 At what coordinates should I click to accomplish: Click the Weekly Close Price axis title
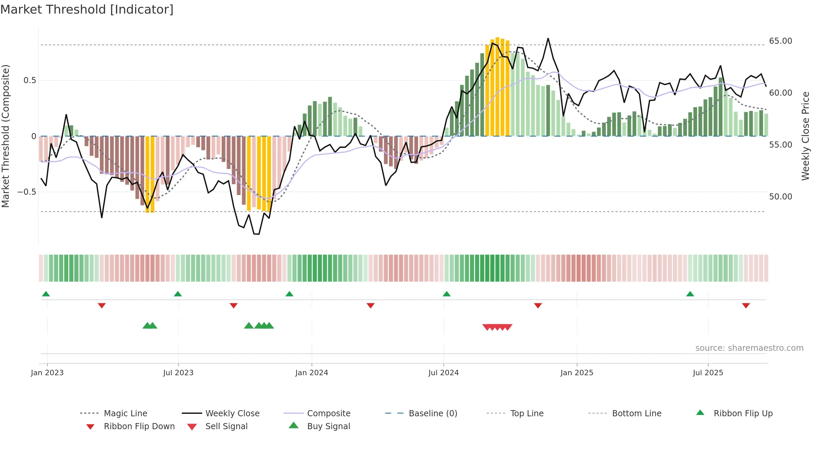click(805, 136)
